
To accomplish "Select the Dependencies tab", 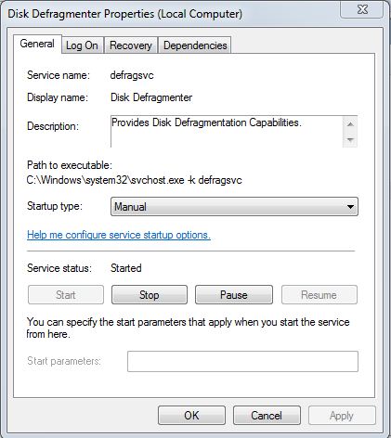I will click(x=195, y=45).
